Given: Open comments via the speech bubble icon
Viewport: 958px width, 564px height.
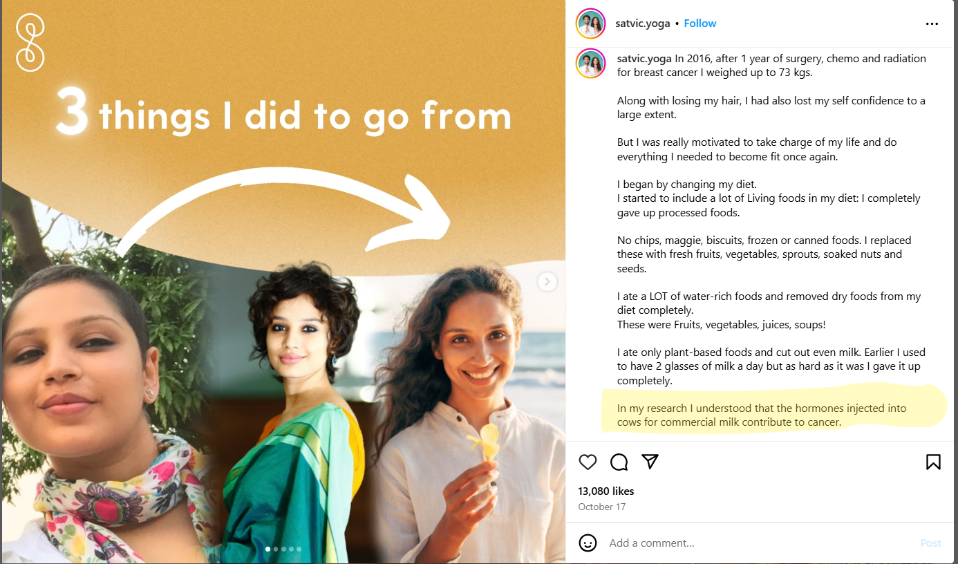Looking at the screenshot, I should click(619, 462).
